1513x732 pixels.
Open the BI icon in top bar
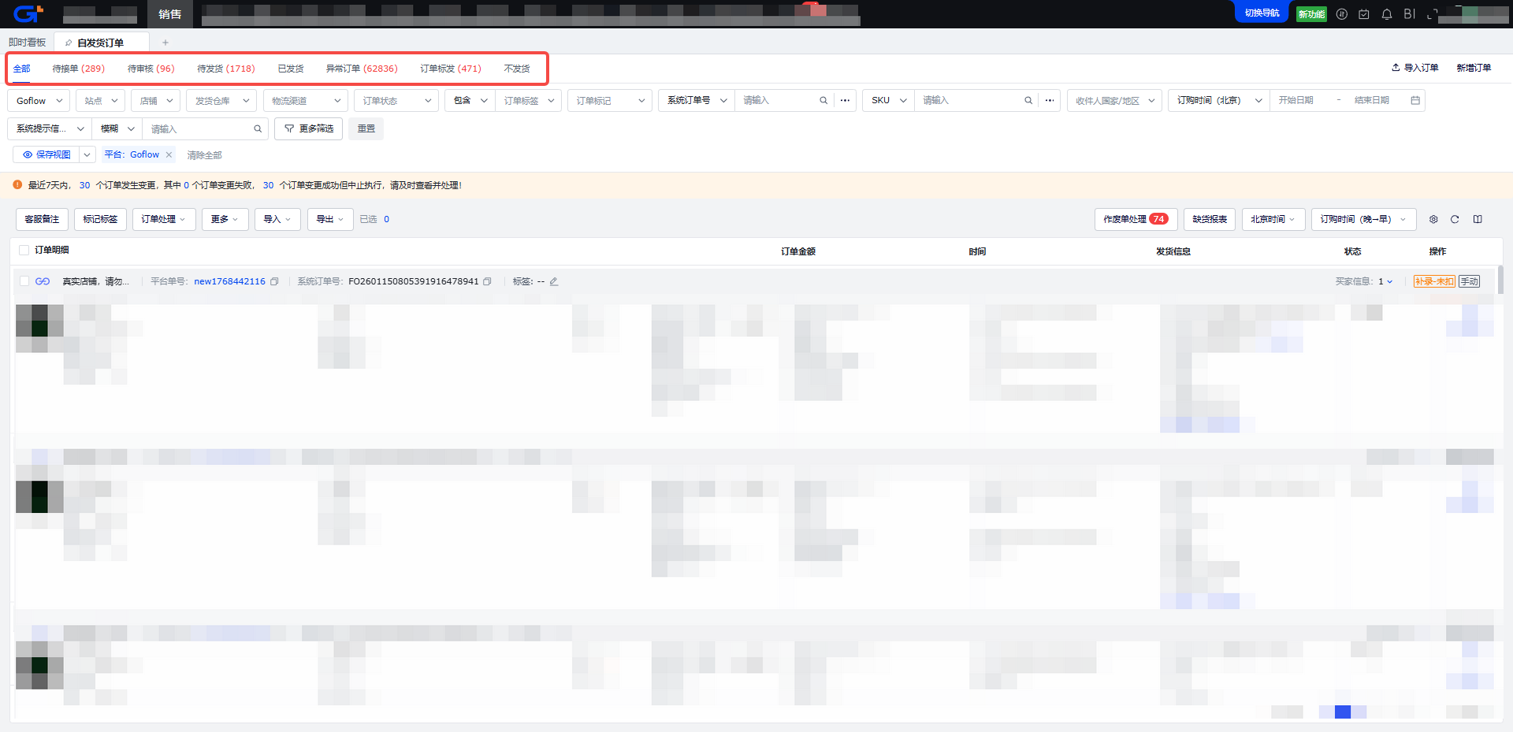[x=1410, y=14]
